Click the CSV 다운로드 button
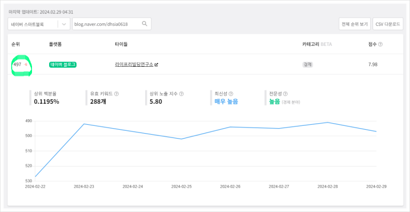410x212 pixels. tap(388, 24)
